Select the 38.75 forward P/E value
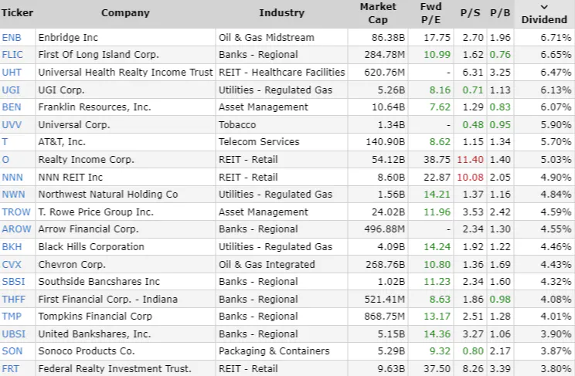The image size is (575, 376). click(437, 159)
